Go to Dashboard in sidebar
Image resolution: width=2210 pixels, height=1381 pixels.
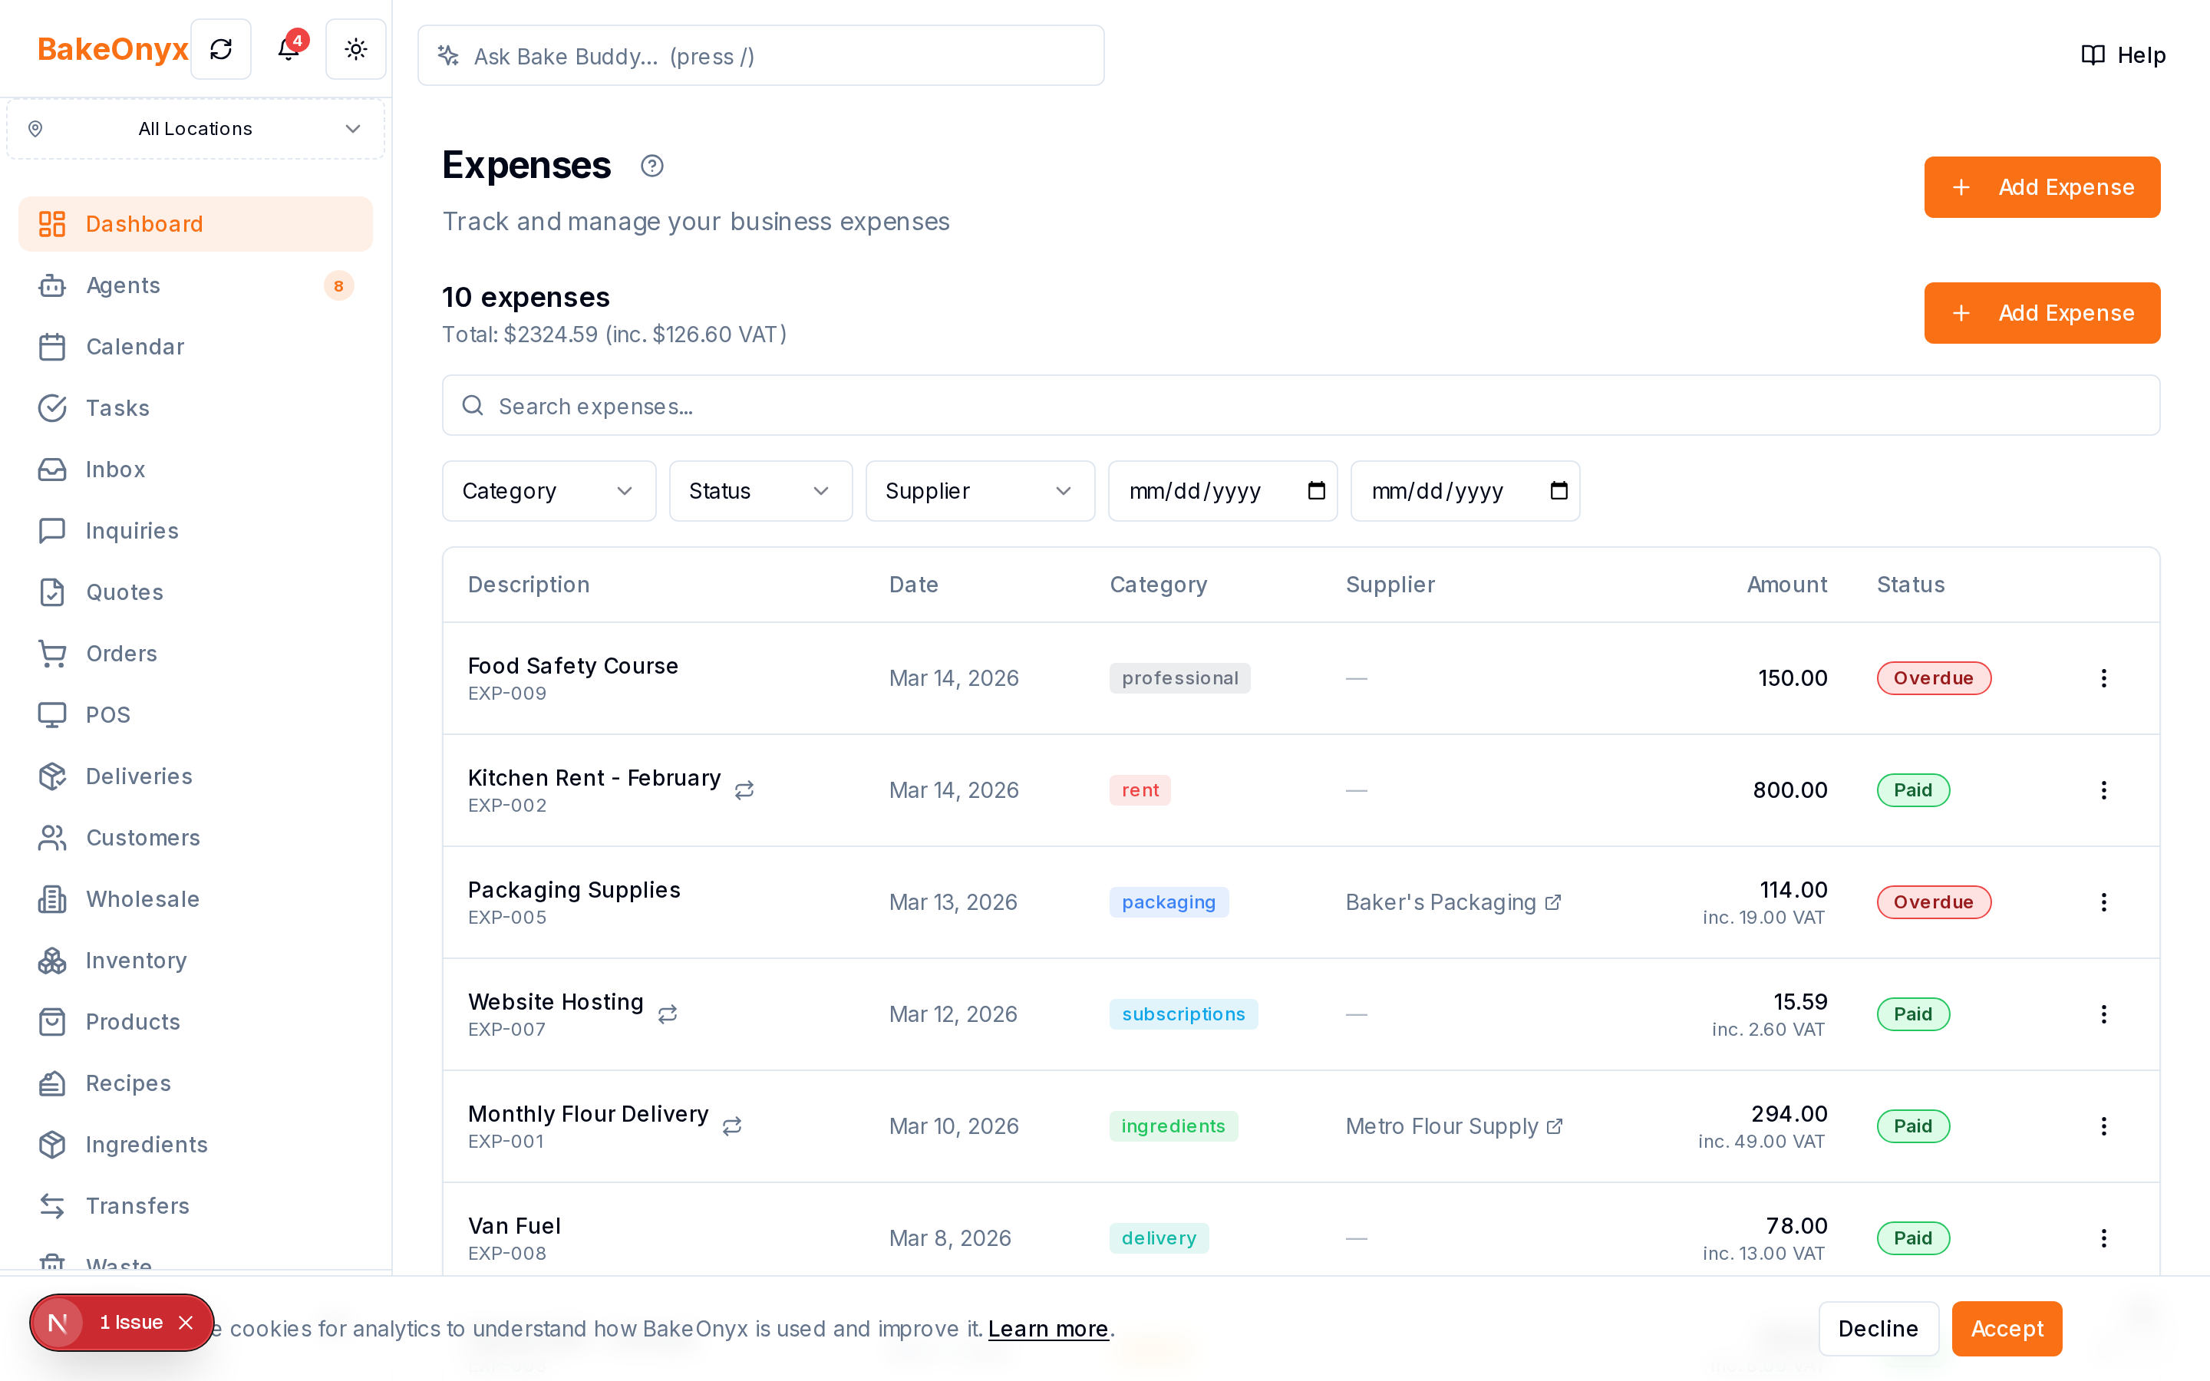[196, 224]
